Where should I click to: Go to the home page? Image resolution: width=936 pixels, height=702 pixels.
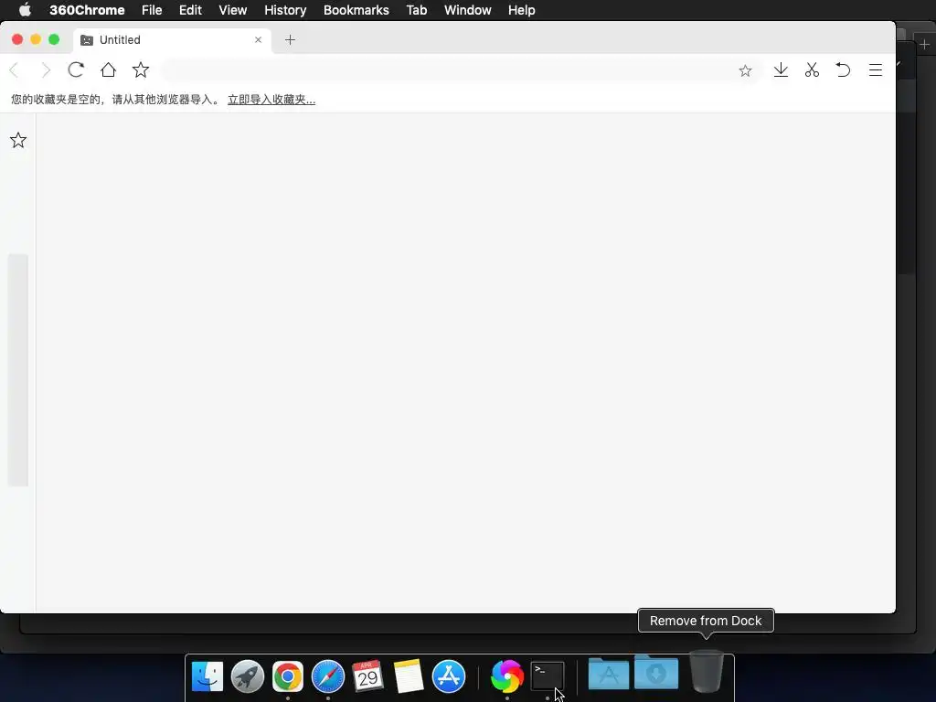click(x=108, y=69)
